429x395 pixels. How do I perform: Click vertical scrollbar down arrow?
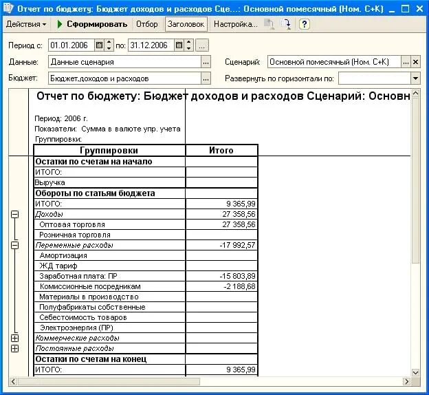[415, 372]
